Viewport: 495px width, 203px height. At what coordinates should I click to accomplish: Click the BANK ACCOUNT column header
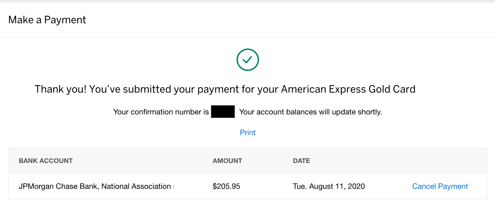(x=46, y=161)
